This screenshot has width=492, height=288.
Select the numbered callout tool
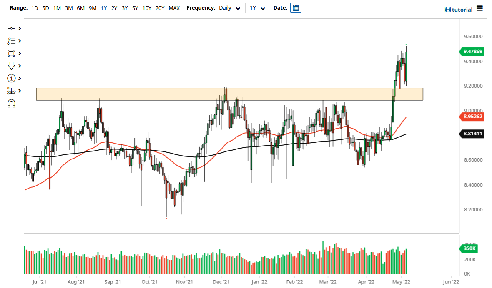[12, 78]
